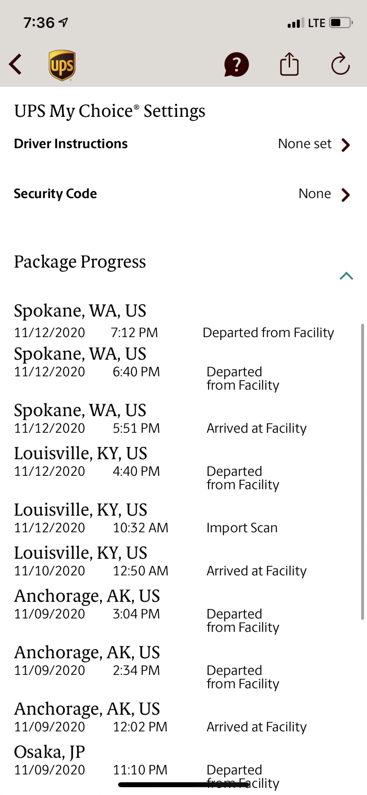Click the vertical progress scrollbar
Image resolution: width=367 pixels, height=795 pixels.
[362, 471]
